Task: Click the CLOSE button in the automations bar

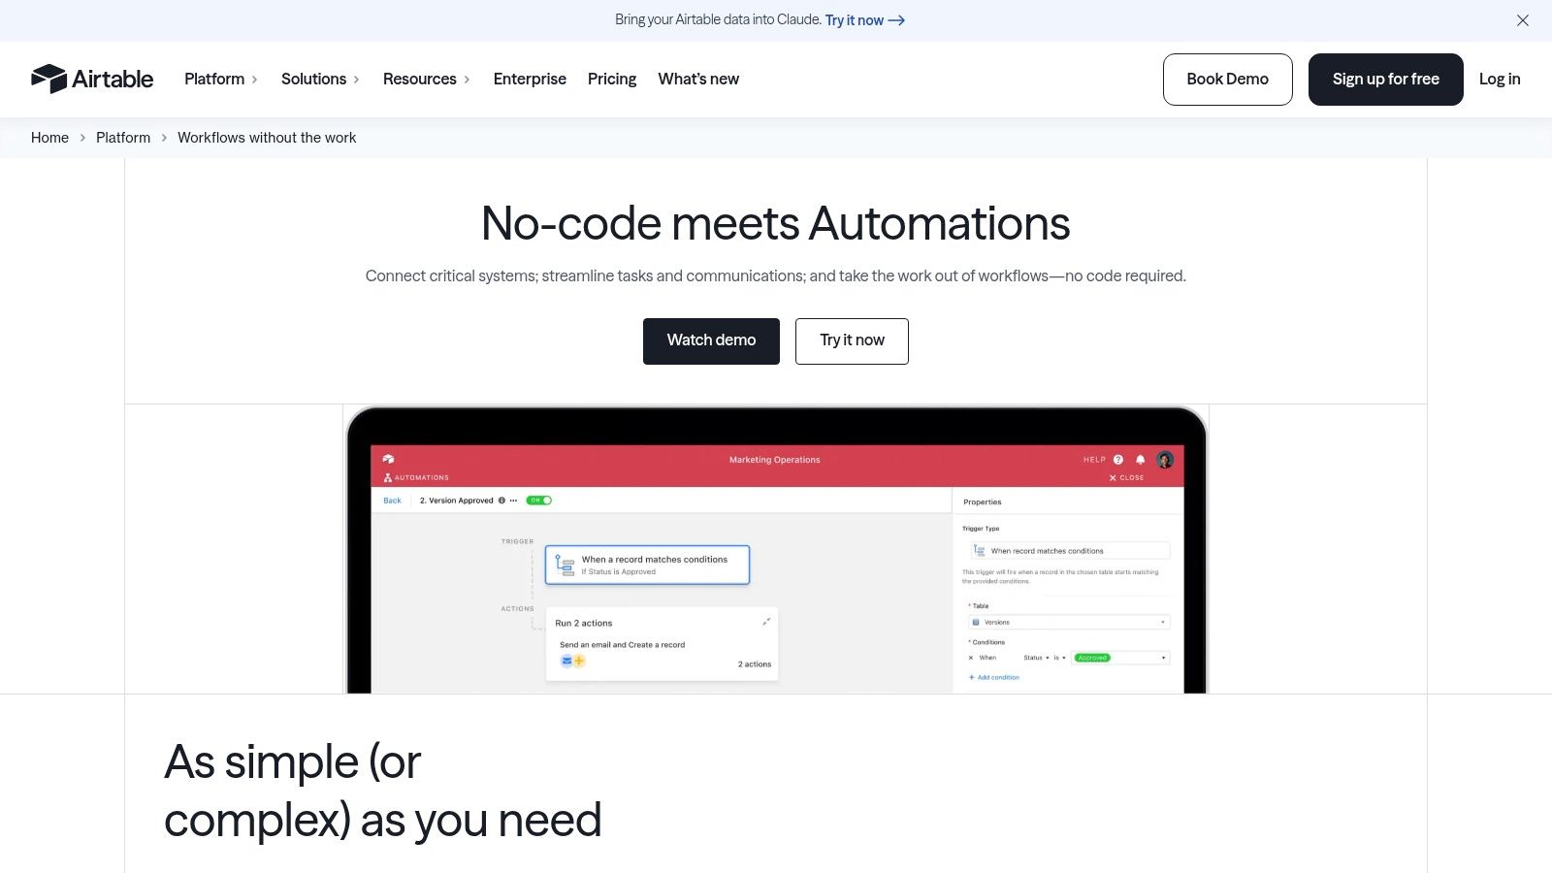Action: (x=1126, y=478)
